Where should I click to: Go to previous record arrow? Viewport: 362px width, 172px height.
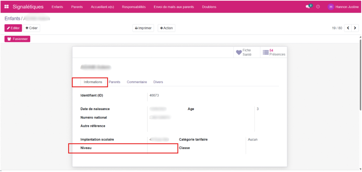pyautogui.click(x=348, y=28)
